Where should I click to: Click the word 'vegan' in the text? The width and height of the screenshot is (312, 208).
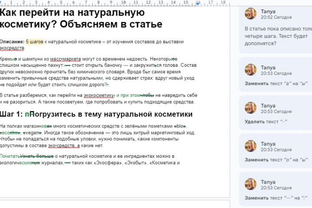pos(32,133)
